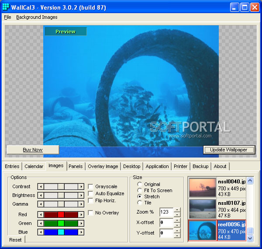Click the Zoom % input field
262x249 pixels.
[x=167, y=212]
